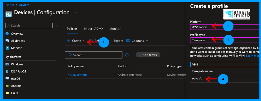Open Monitor in the sidebar

16,48
